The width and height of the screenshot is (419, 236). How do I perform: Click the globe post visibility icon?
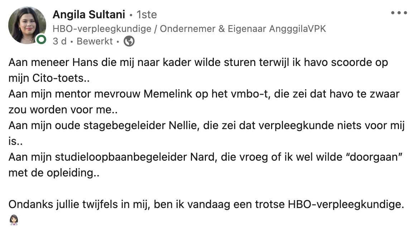(x=129, y=42)
